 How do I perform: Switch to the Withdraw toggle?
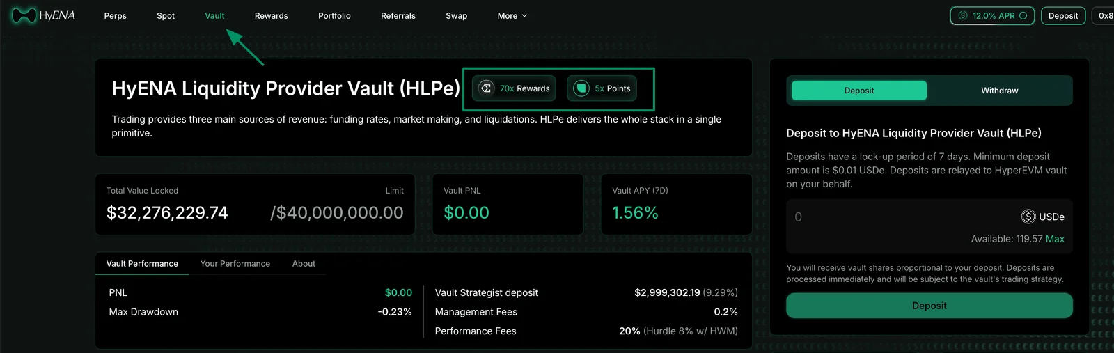click(999, 91)
